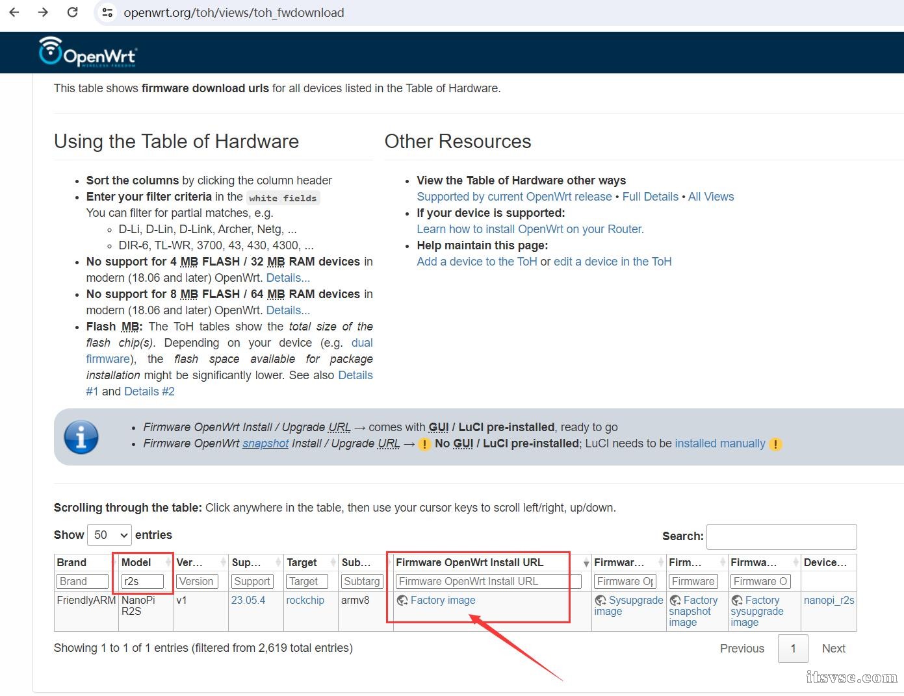The height and width of the screenshot is (696, 904).
Task: Click the Version filter field
Action: (197, 582)
